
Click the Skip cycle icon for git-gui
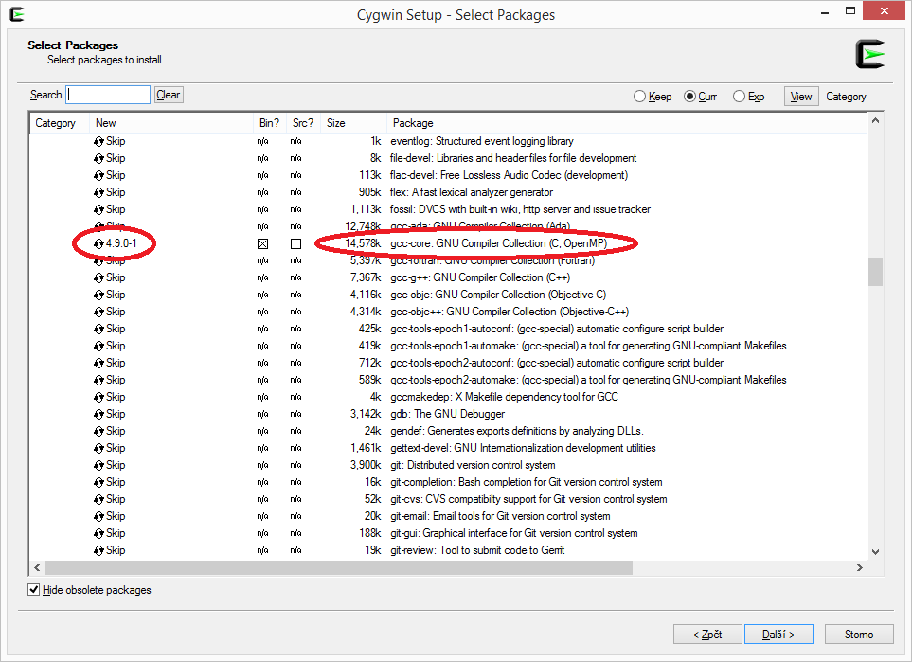(x=98, y=533)
